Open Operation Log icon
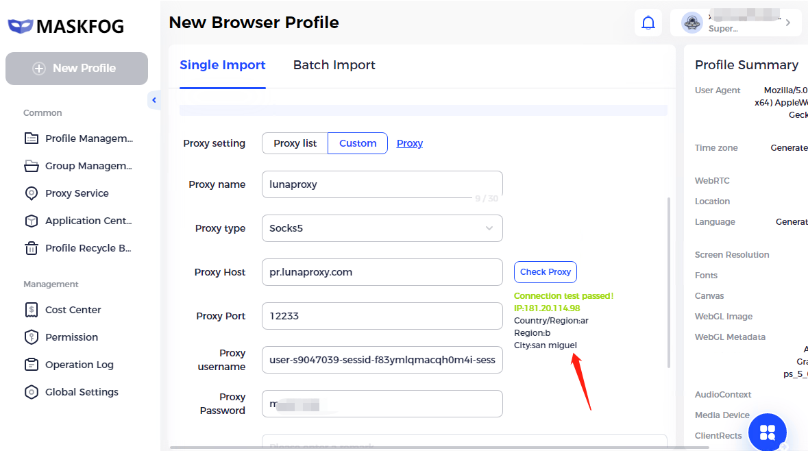 tap(32, 365)
